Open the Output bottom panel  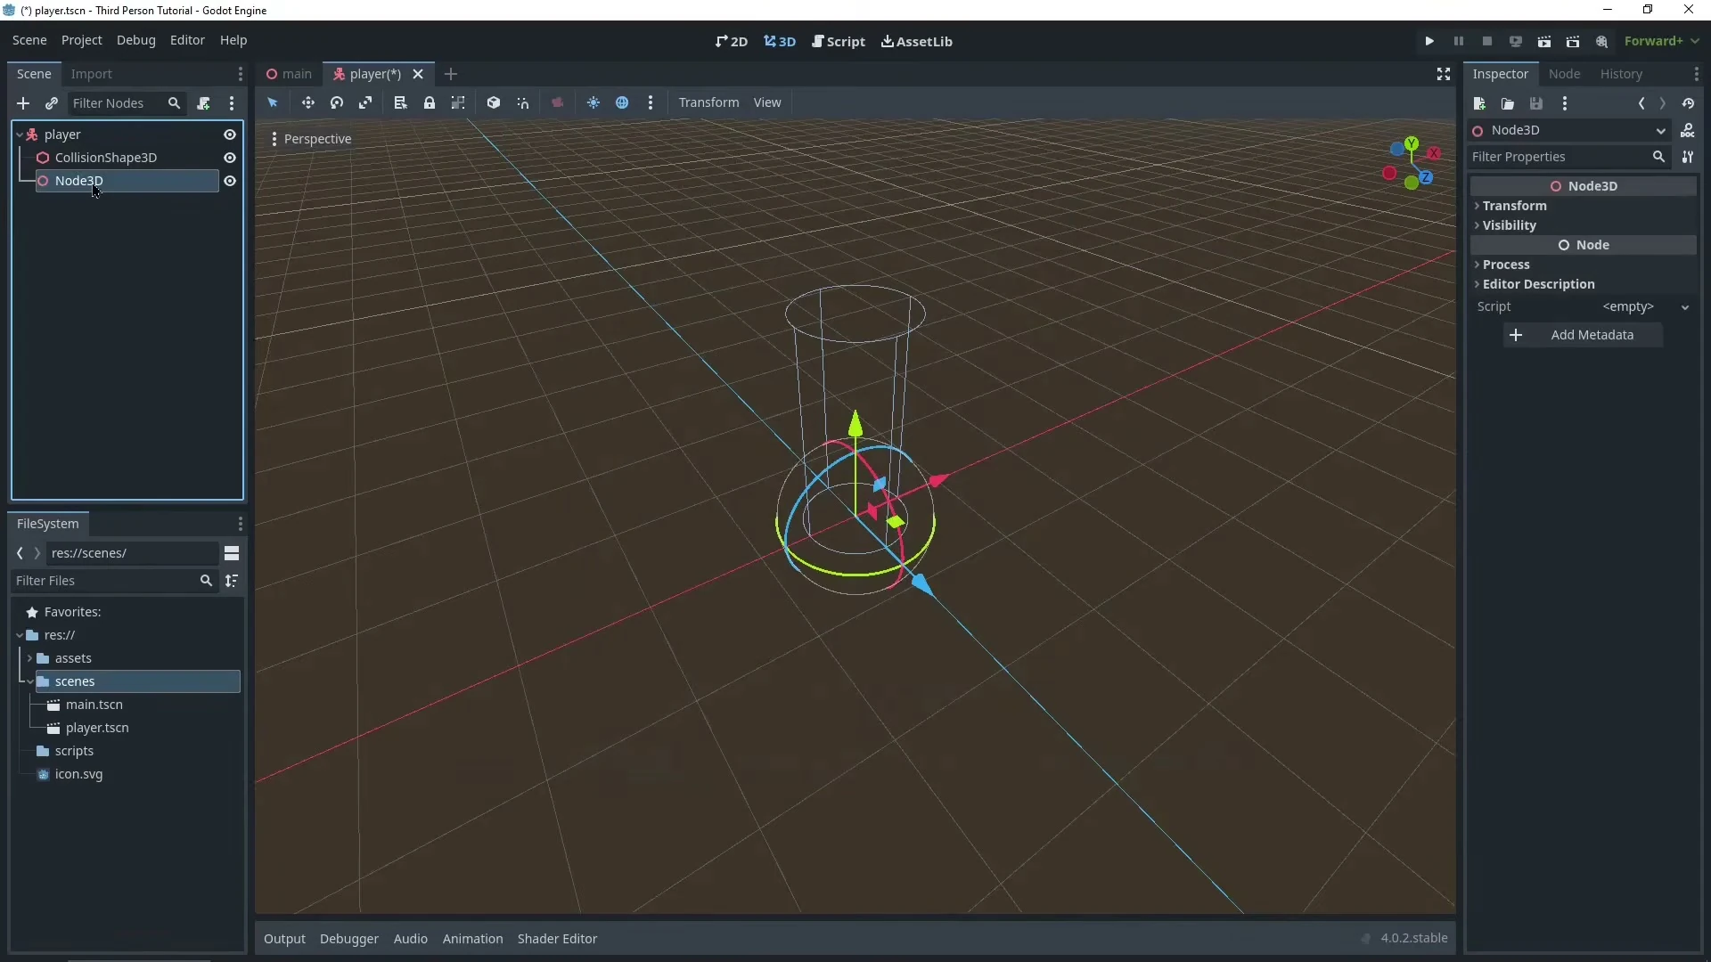point(284,939)
